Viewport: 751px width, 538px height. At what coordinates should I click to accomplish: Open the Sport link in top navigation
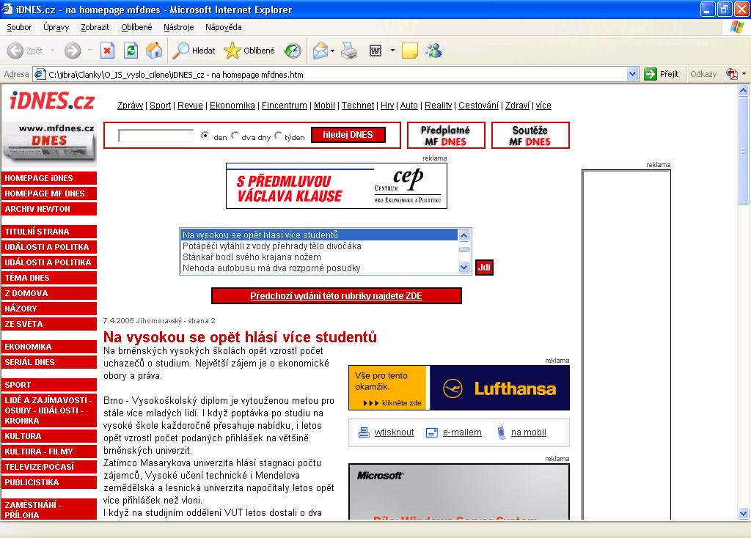pos(160,106)
